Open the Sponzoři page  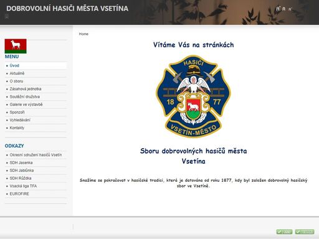(17, 112)
